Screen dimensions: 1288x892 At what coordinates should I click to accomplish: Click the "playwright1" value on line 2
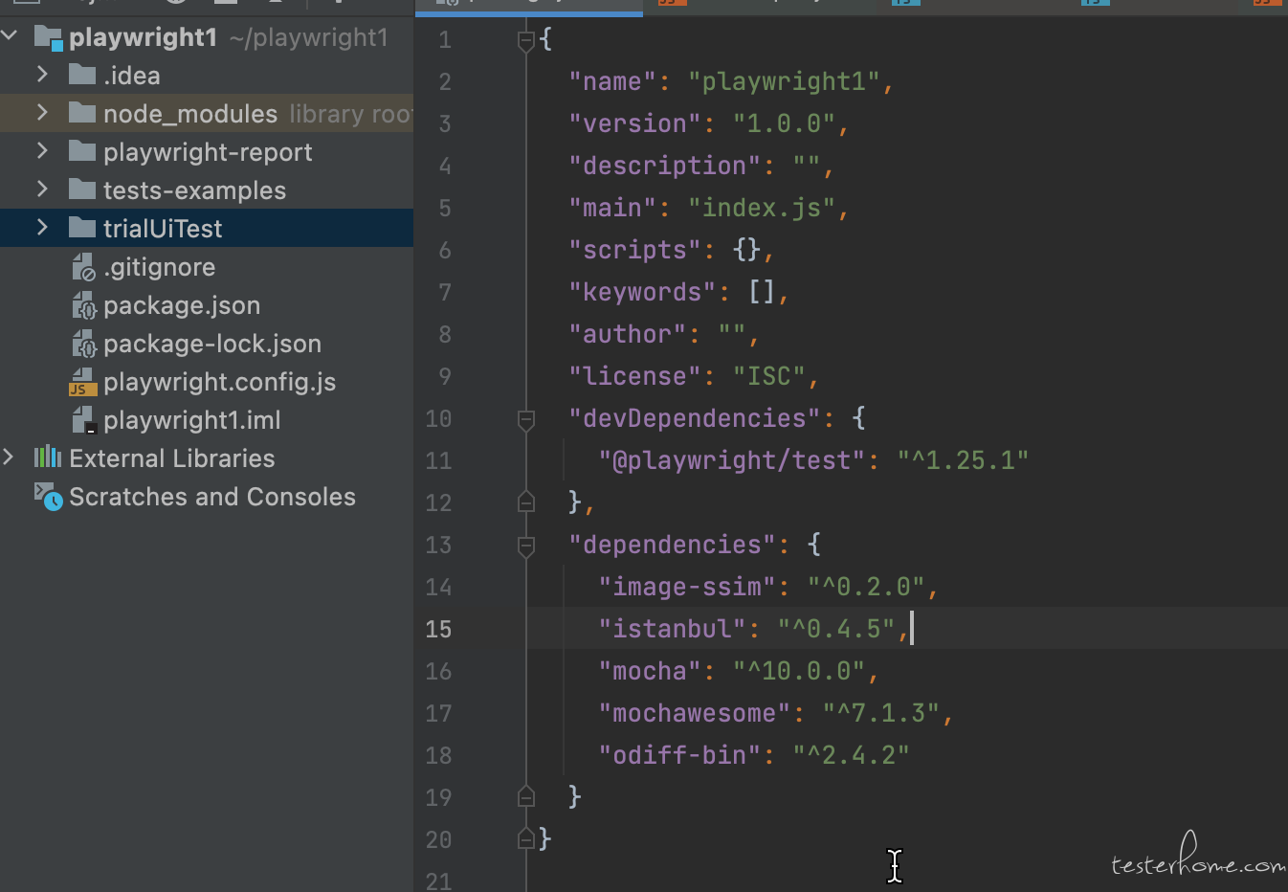[x=784, y=81]
